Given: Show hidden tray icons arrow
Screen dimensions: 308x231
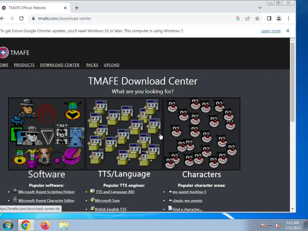Looking at the screenshot, I should [256, 225].
